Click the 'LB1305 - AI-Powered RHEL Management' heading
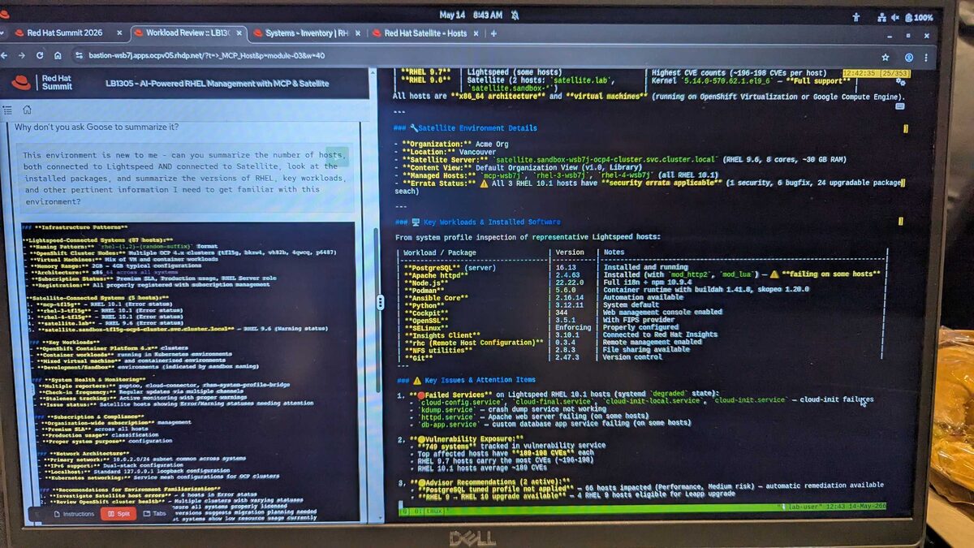This screenshot has height=548, width=974. [x=217, y=83]
